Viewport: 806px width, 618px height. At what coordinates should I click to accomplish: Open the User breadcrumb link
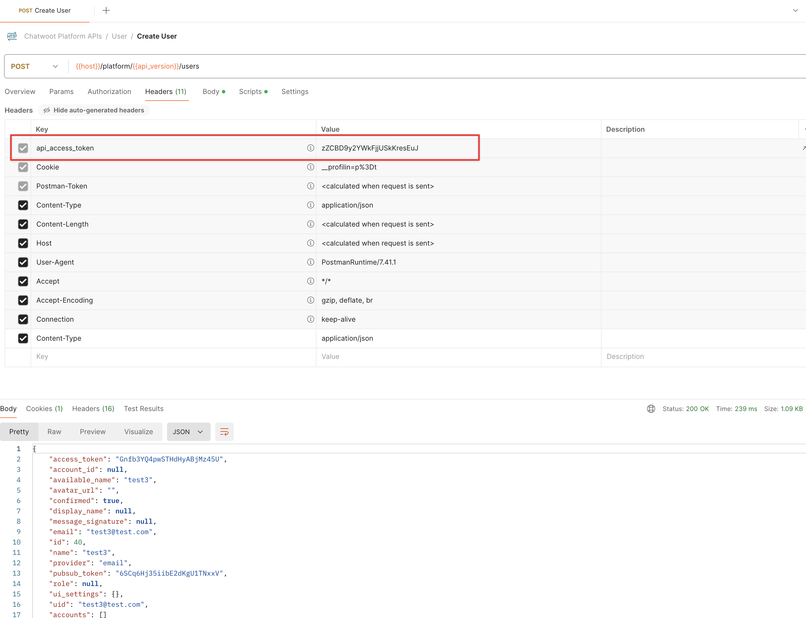119,36
